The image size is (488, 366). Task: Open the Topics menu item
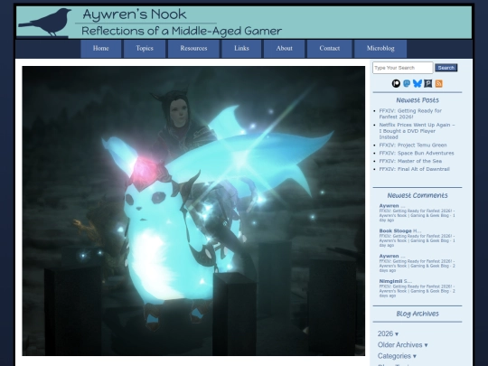point(145,49)
